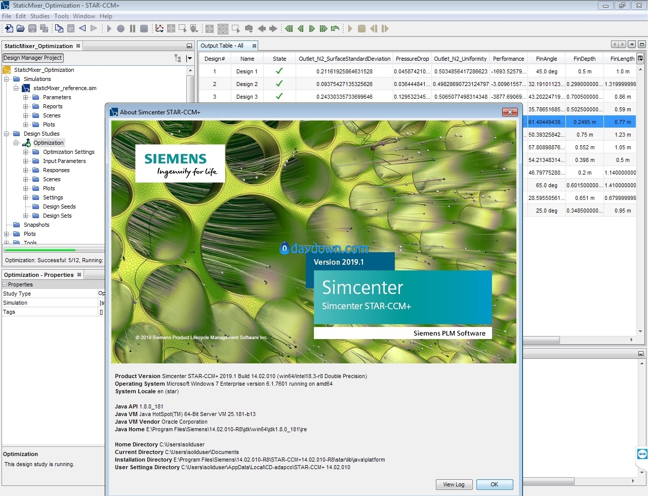Viewport: 648px width, 496px height.
Task: Click the Paste clipboard toolbar icon
Action: point(71,28)
